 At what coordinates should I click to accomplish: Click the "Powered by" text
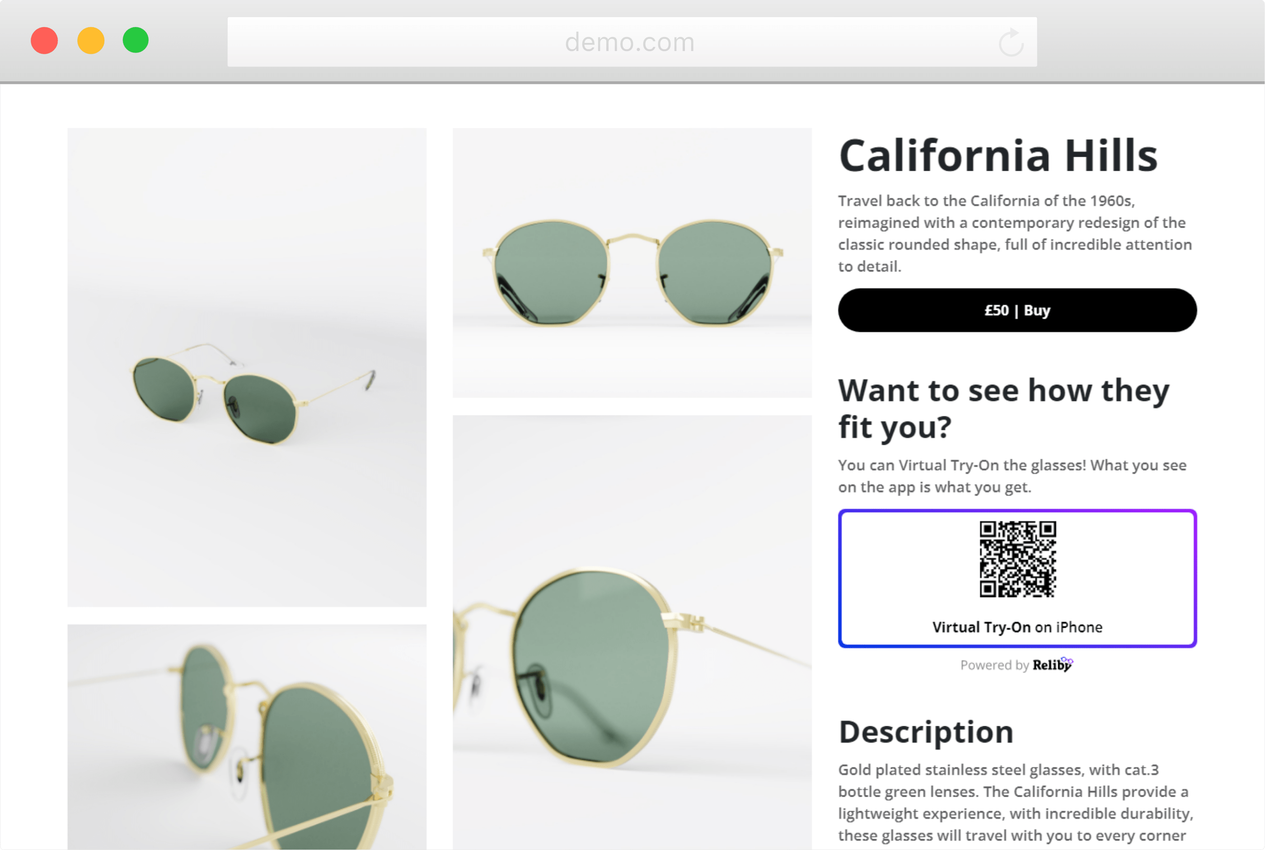click(994, 665)
